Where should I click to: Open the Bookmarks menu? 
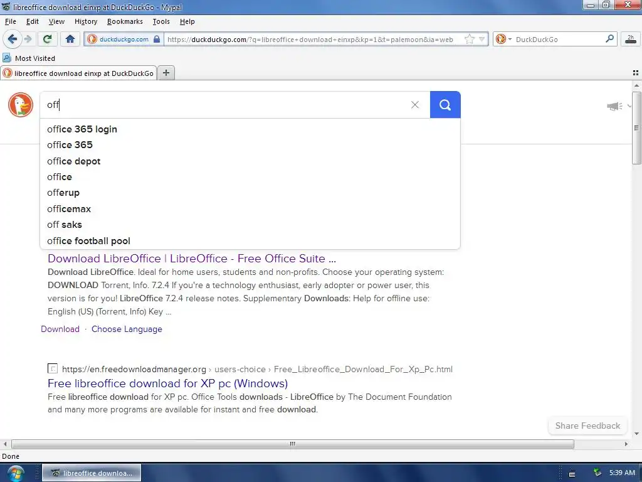click(125, 21)
